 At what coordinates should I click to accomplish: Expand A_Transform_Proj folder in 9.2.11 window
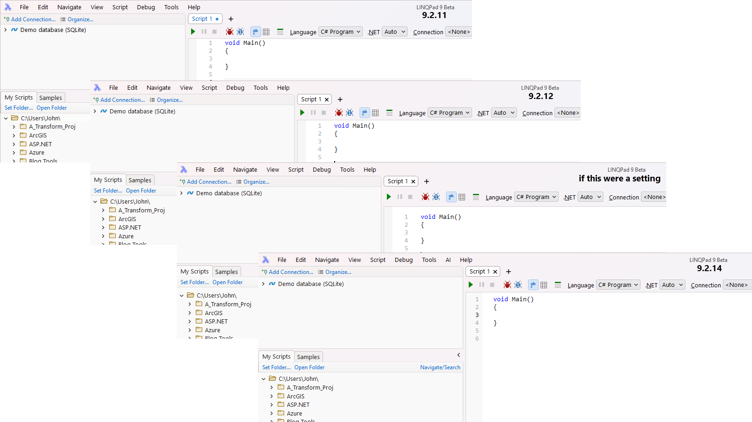14,126
